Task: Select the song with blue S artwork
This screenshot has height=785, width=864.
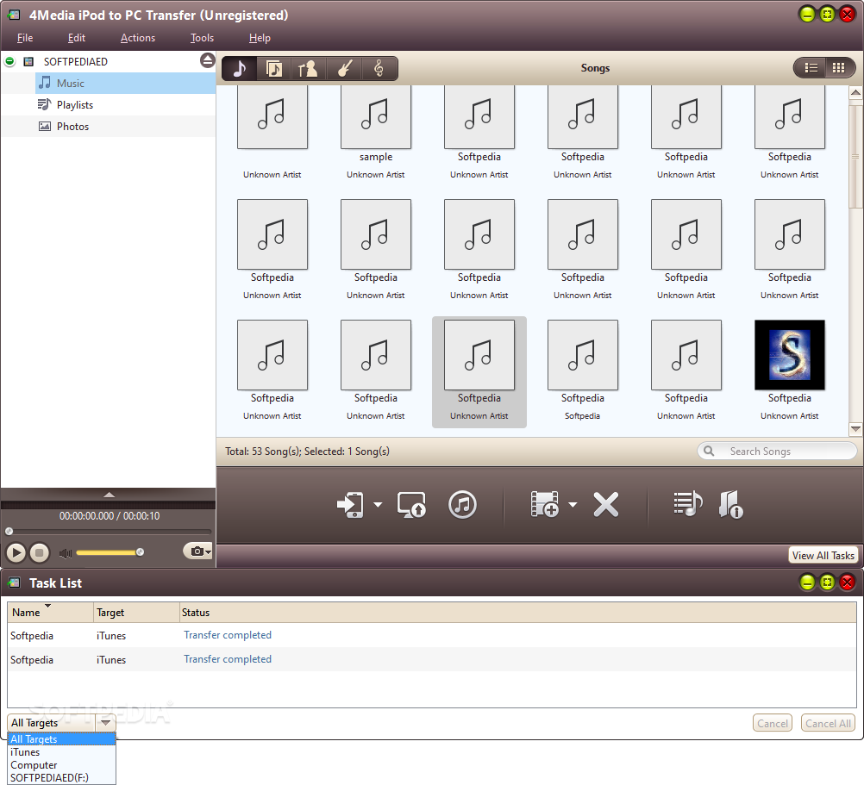Action: click(790, 355)
